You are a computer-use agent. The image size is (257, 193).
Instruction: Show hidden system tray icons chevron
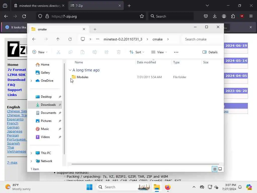point(194,187)
